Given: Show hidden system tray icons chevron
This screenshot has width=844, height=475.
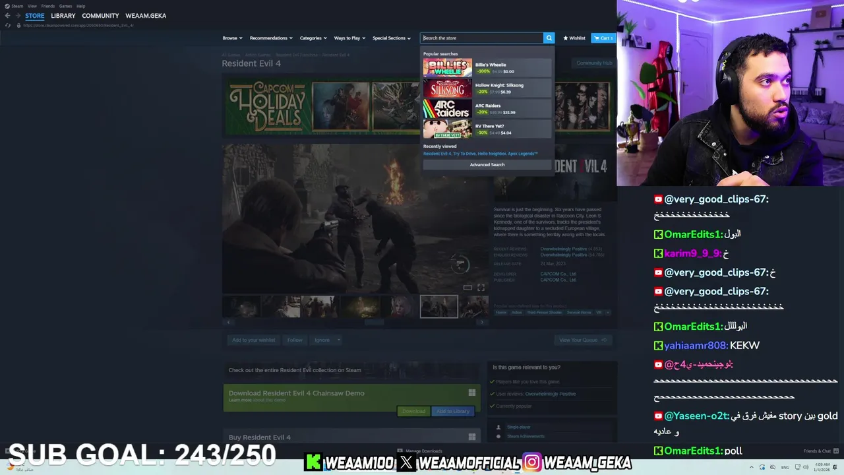Looking at the screenshot, I should [751, 467].
